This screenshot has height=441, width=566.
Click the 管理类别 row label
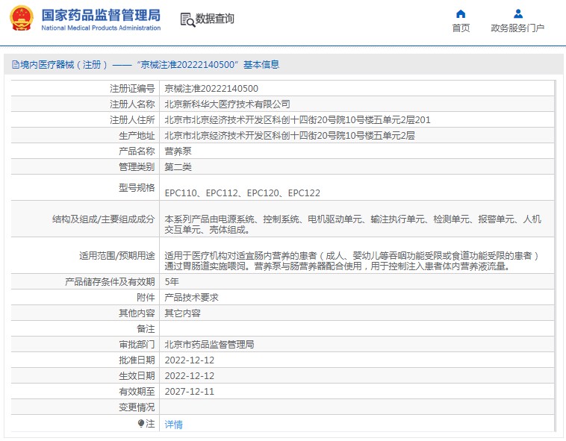pos(137,167)
